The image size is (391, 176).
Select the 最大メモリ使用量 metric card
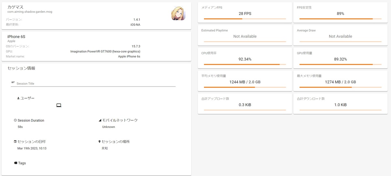coord(340,80)
